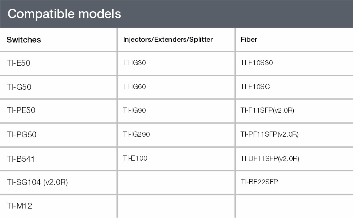Select the TI-F10SC fiber entry

point(255,86)
